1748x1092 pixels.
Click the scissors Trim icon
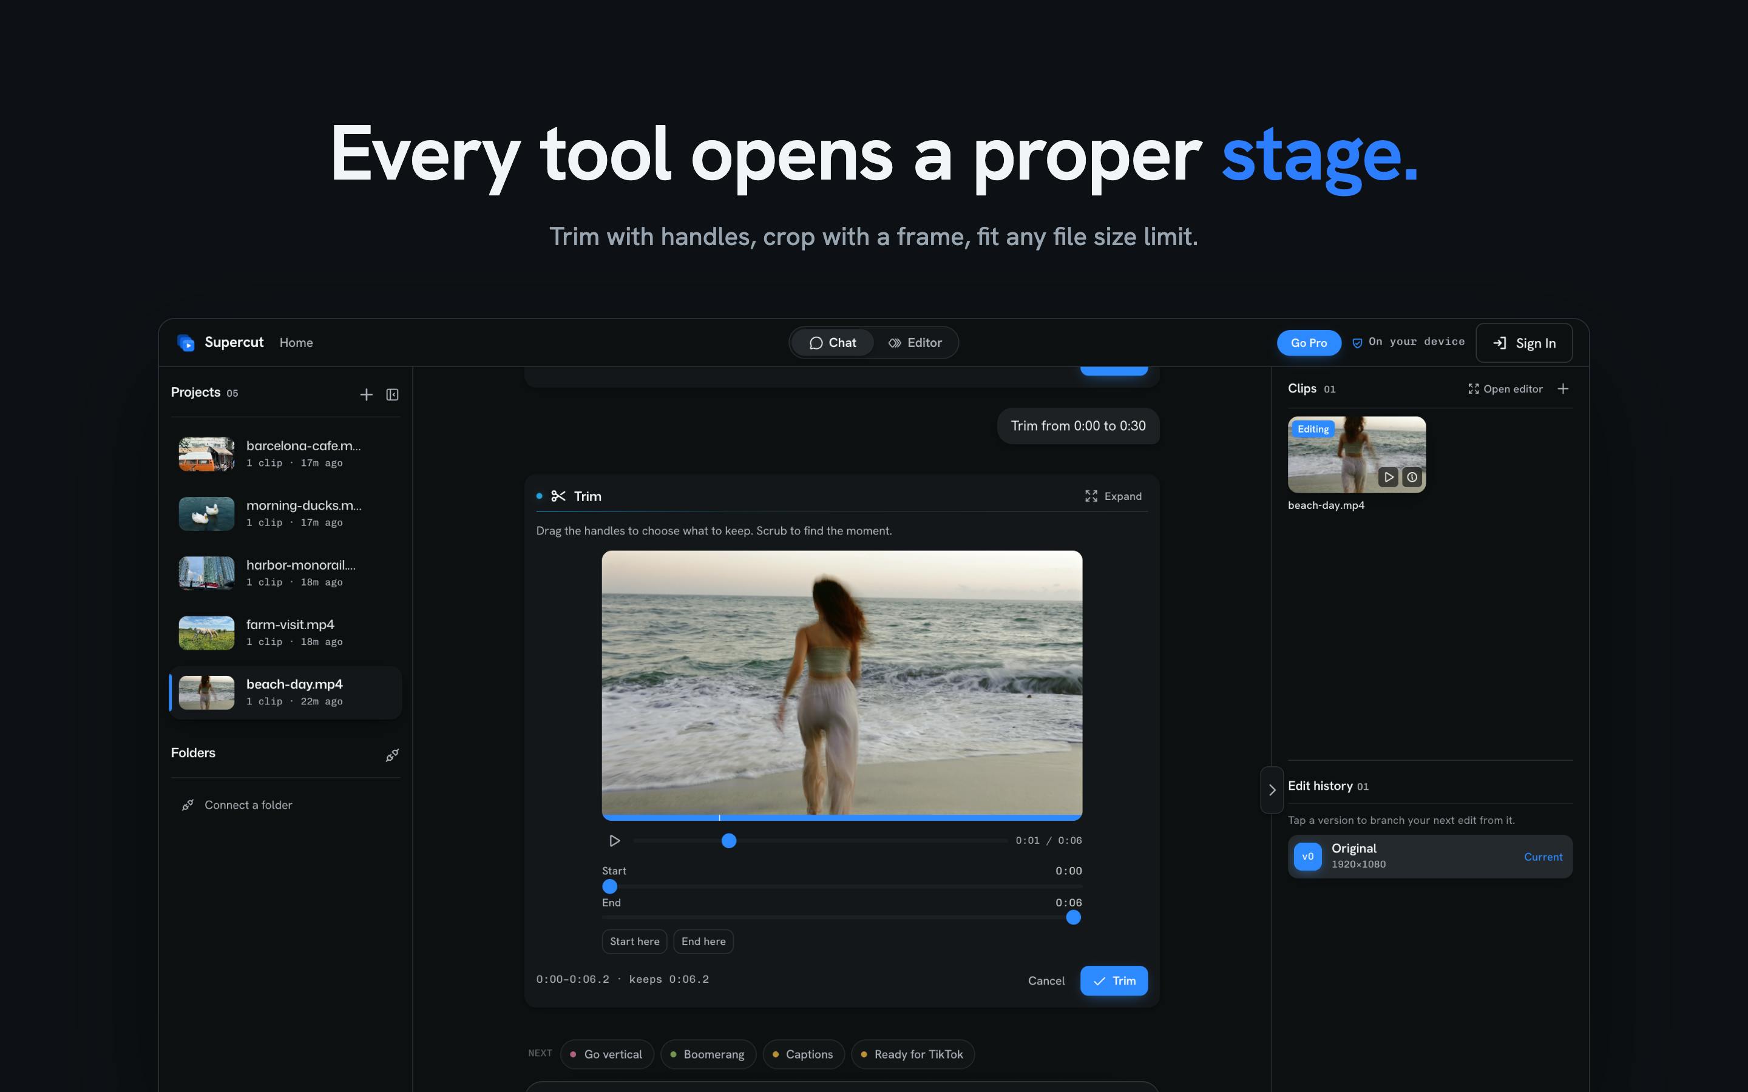558,496
